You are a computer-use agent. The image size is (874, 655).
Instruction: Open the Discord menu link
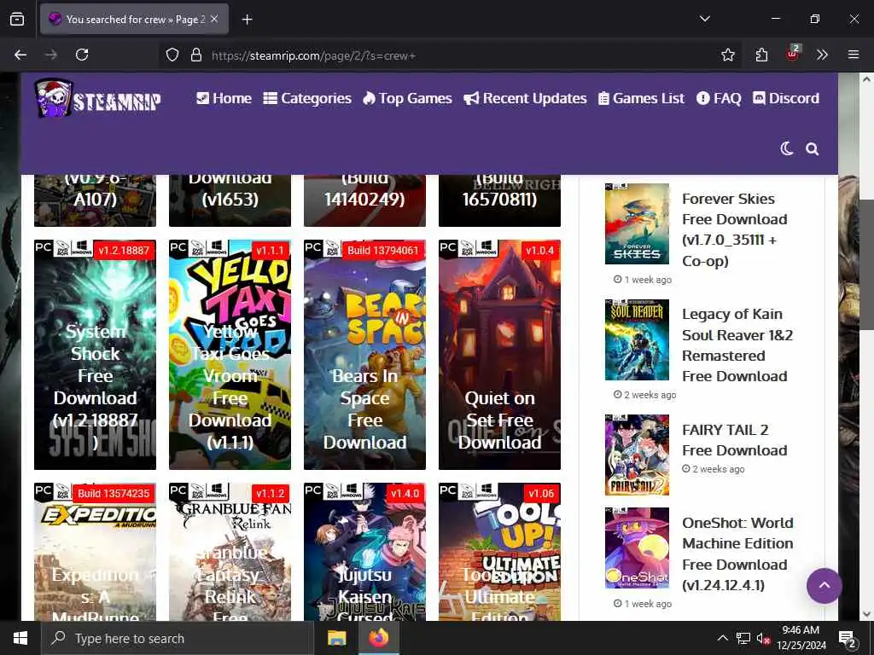[786, 98]
